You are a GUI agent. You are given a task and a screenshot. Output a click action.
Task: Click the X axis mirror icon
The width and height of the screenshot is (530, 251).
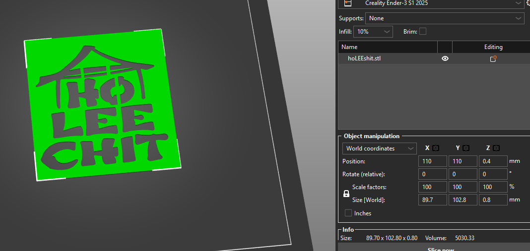click(436, 148)
